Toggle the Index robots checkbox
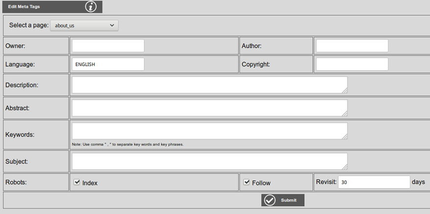This screenshot has height=214, width=430. (77, 182)
